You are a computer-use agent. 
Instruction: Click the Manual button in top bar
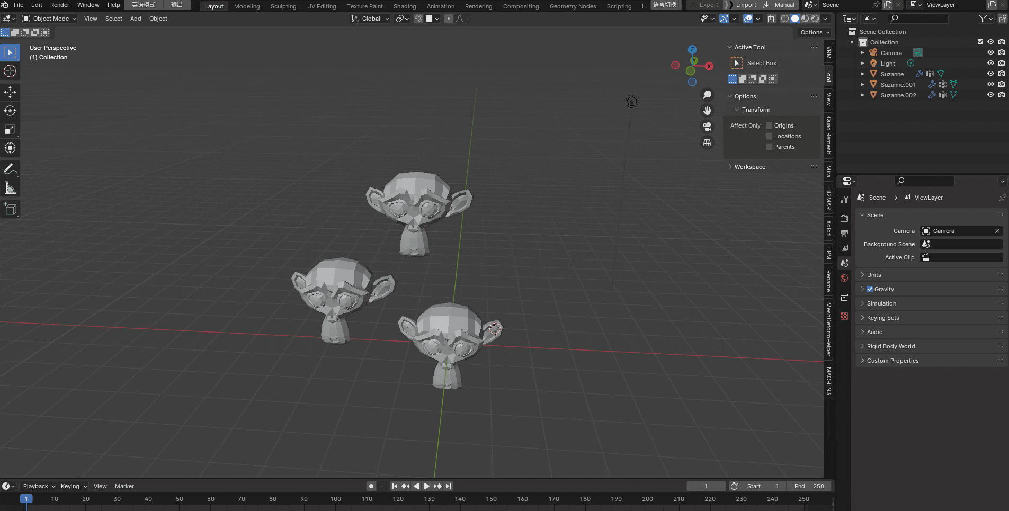[x=779, y=5]
